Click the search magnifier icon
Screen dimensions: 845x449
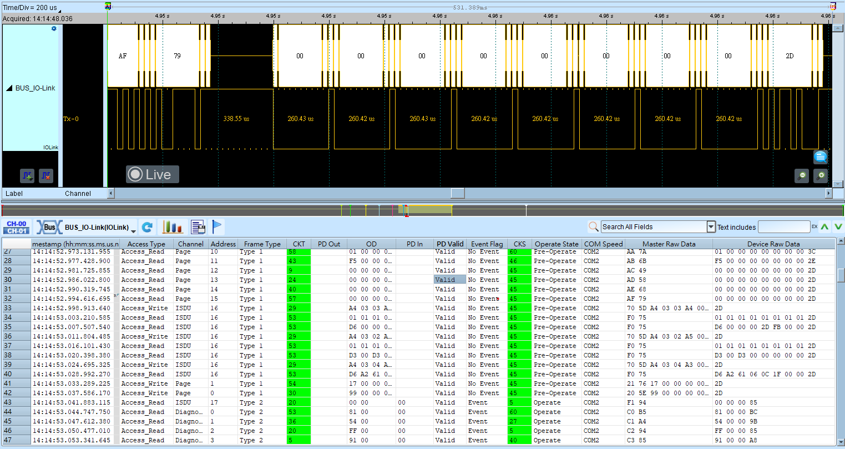593,226
